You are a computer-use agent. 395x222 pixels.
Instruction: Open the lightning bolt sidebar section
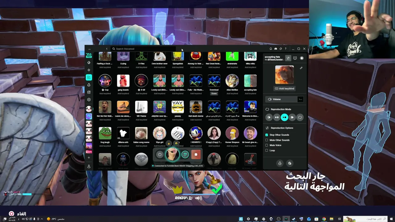[x=89, y=70]
